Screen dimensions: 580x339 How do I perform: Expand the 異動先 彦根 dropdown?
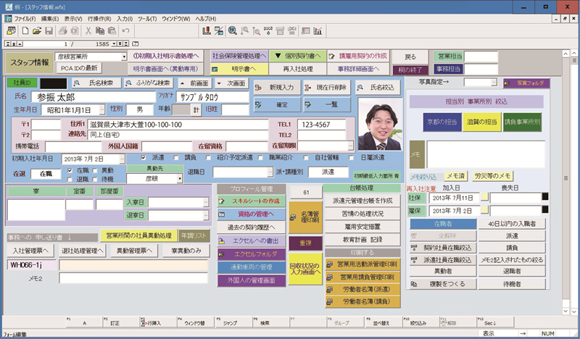click(179, 179)
